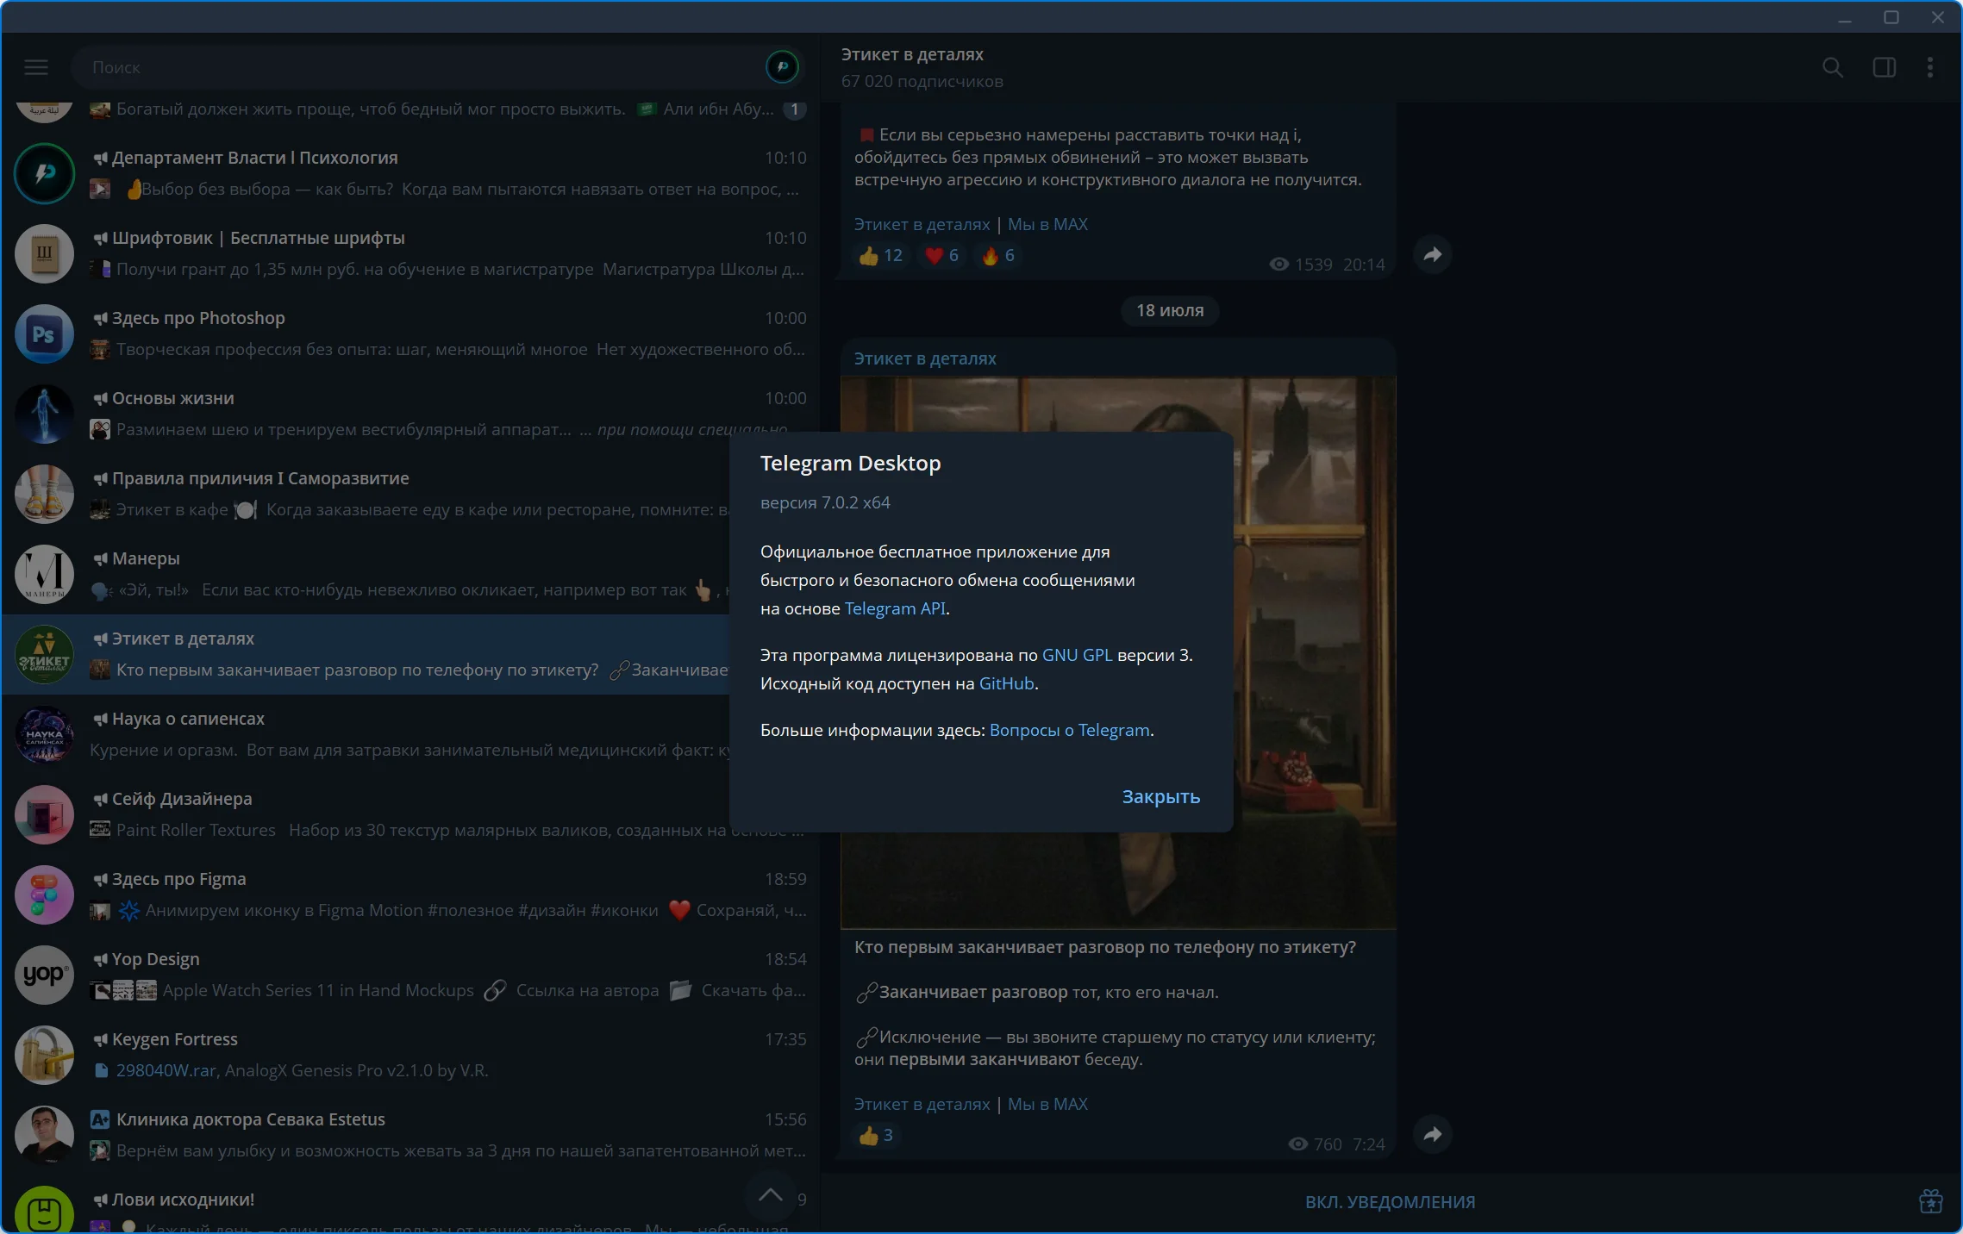The width and height of the screenshot is (1963, 1234).
Task: Open Здесь про Photoshop channel
Action: (410, 333)
